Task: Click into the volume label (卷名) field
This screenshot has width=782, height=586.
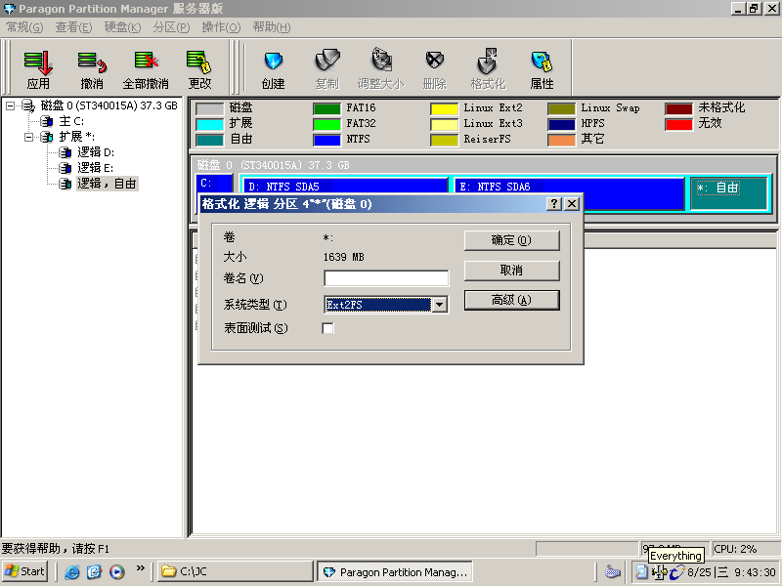Action: click(386, 278)
